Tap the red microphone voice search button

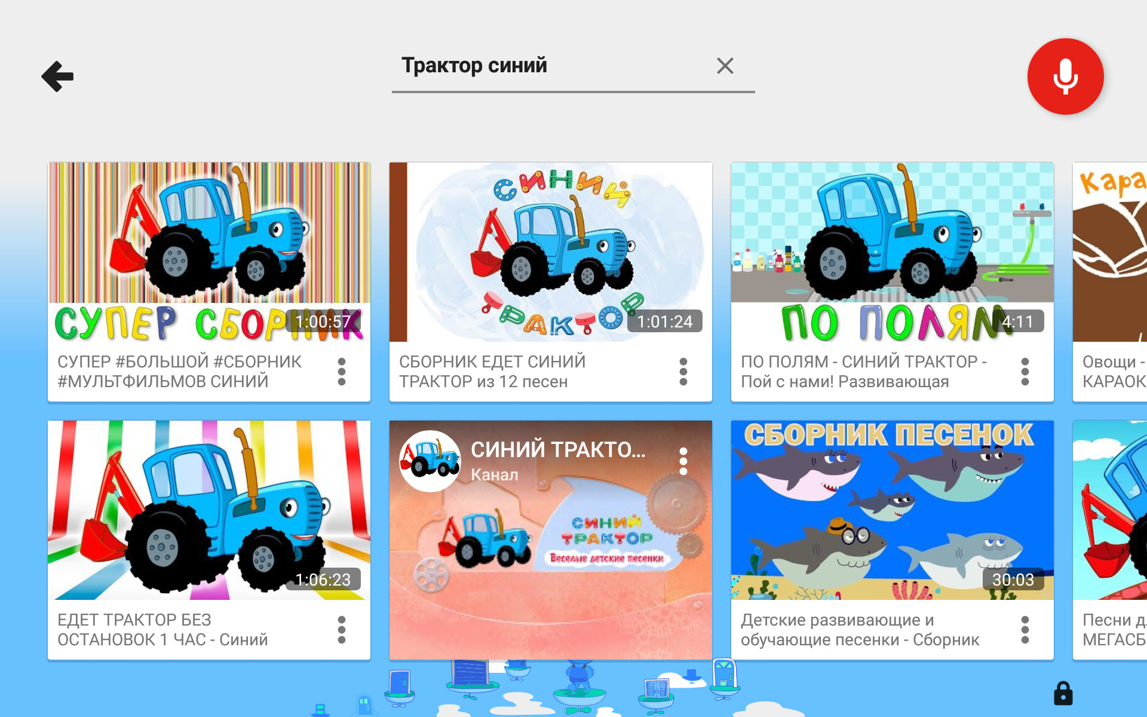click(1065, 76)
